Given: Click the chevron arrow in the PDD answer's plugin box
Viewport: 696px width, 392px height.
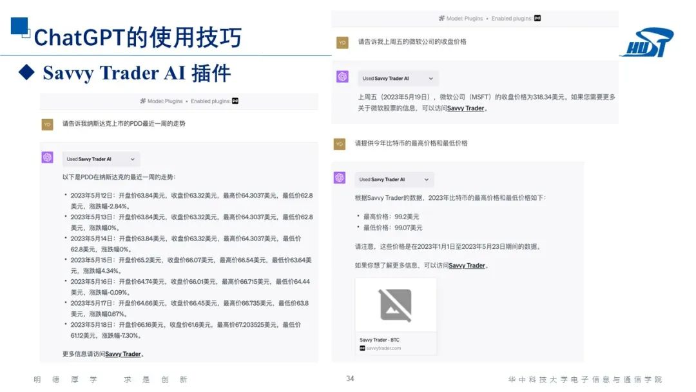Looking at the screenshot, I should pyautogui.click(x=132, y=159).
